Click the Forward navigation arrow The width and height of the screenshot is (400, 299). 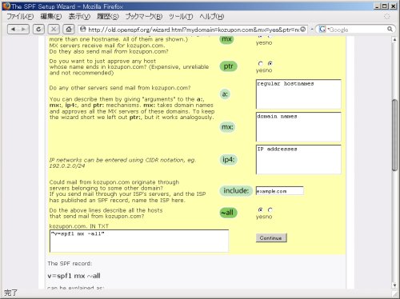23,30
